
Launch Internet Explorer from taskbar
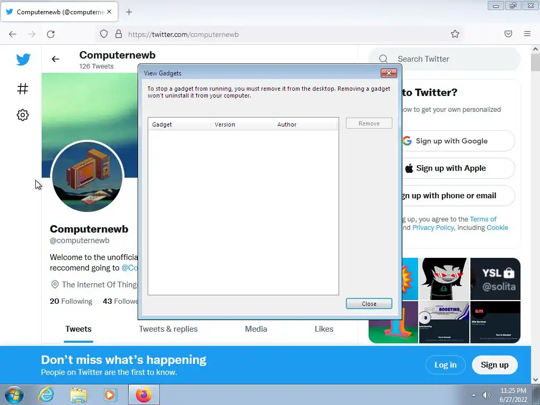pyautogui.click(x=46, y=394)
